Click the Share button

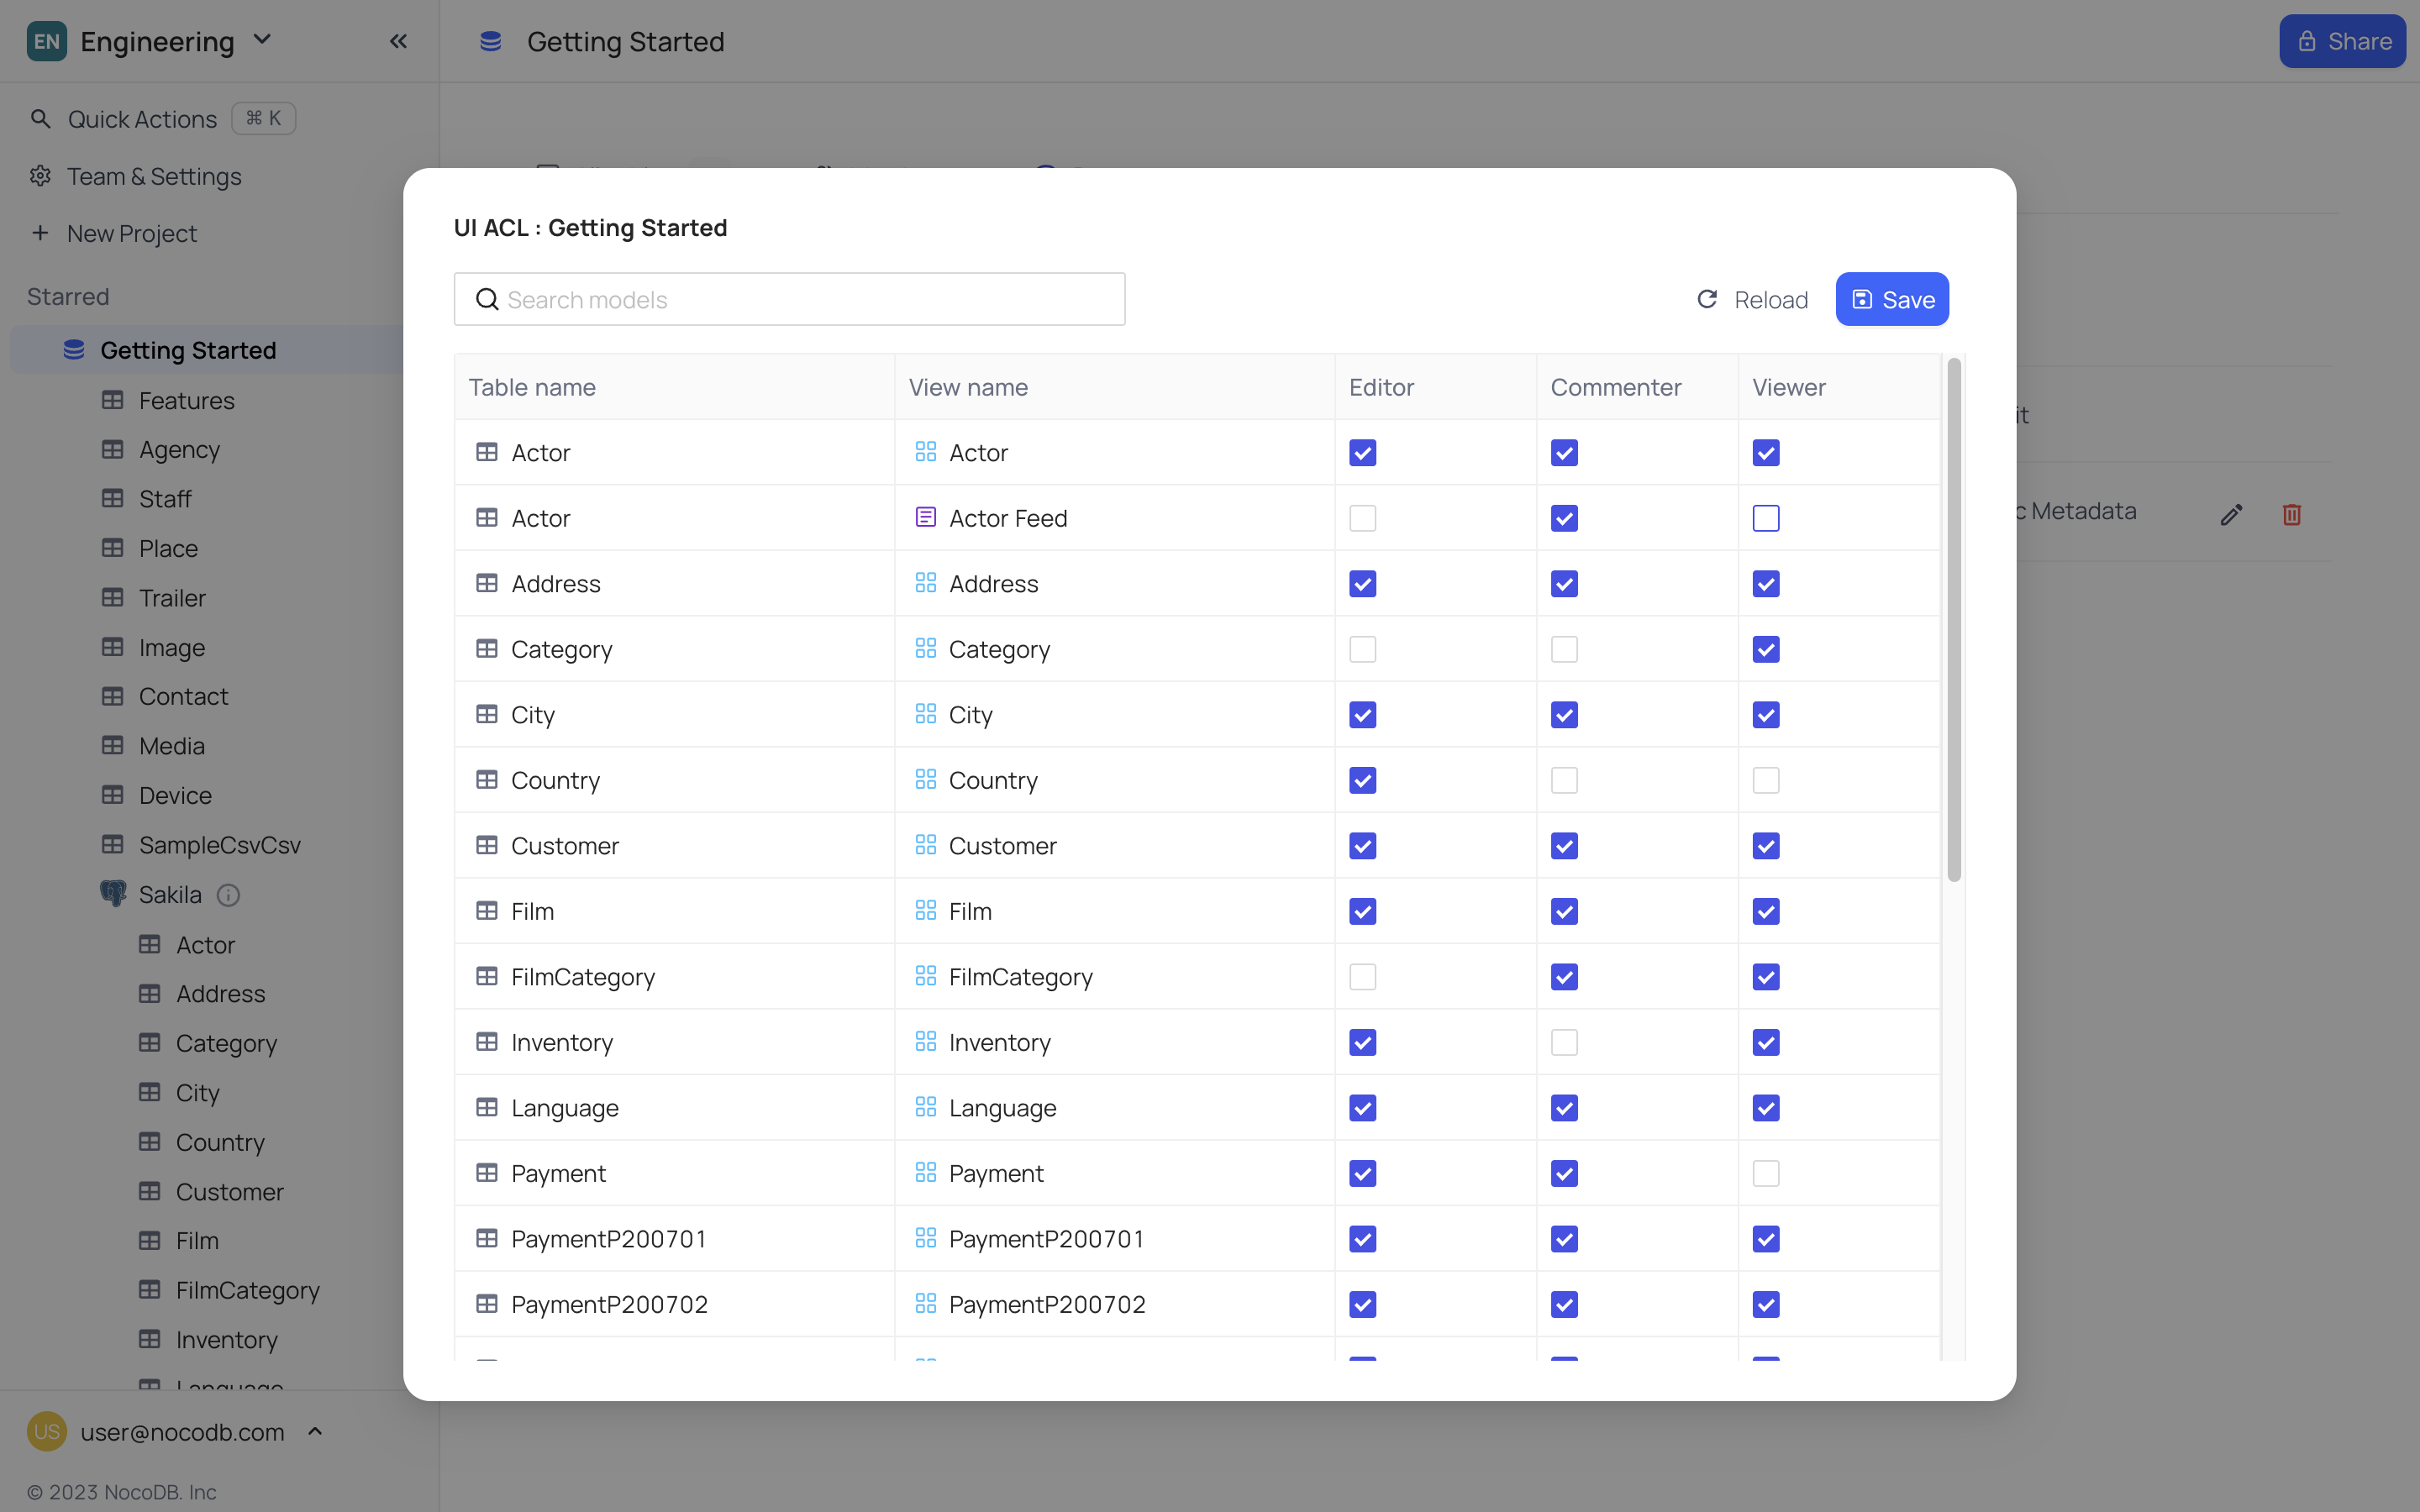tap(2341, 41)
